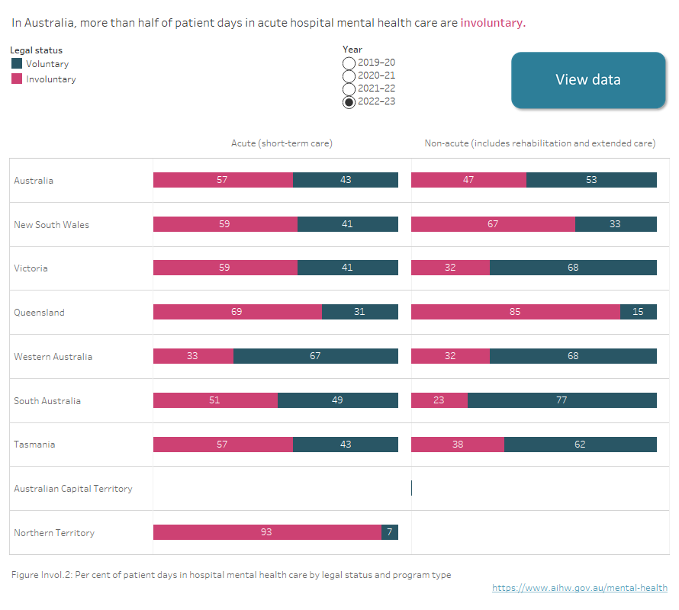Click Northern Territory's acute involuntary bar showing 93
The width and height of the screenshot is (679, 610).
click(x=267, y=532)
